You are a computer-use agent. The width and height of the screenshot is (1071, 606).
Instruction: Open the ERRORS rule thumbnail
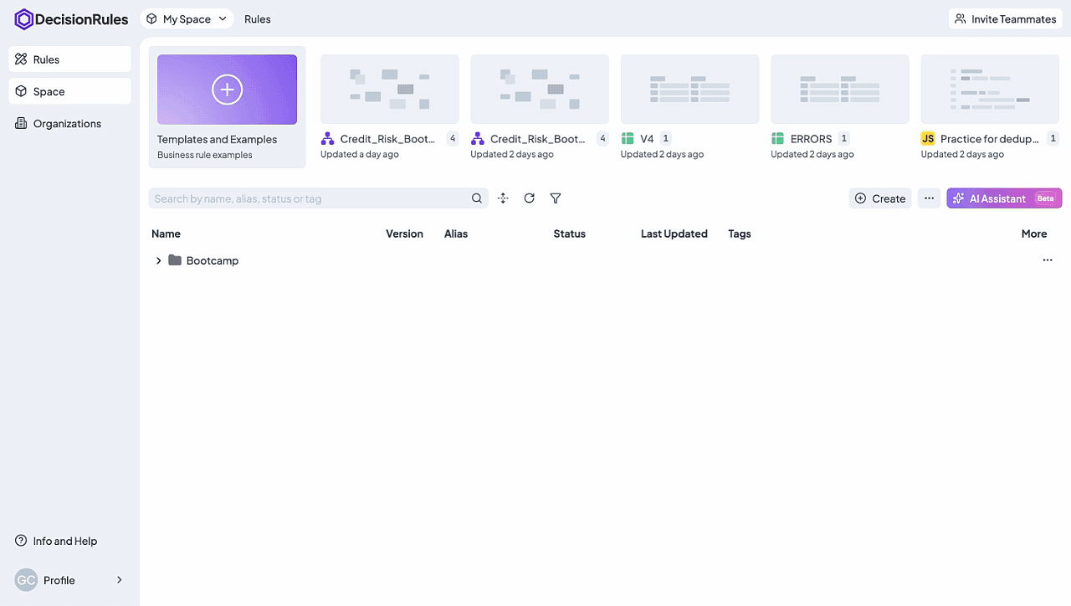click(839, 90)
